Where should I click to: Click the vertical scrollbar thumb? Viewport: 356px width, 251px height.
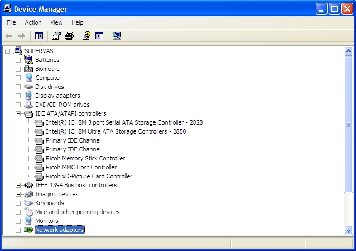[348, 125]
